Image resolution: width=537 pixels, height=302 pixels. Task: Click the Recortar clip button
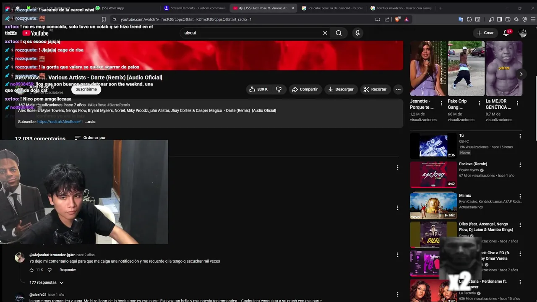375,89
